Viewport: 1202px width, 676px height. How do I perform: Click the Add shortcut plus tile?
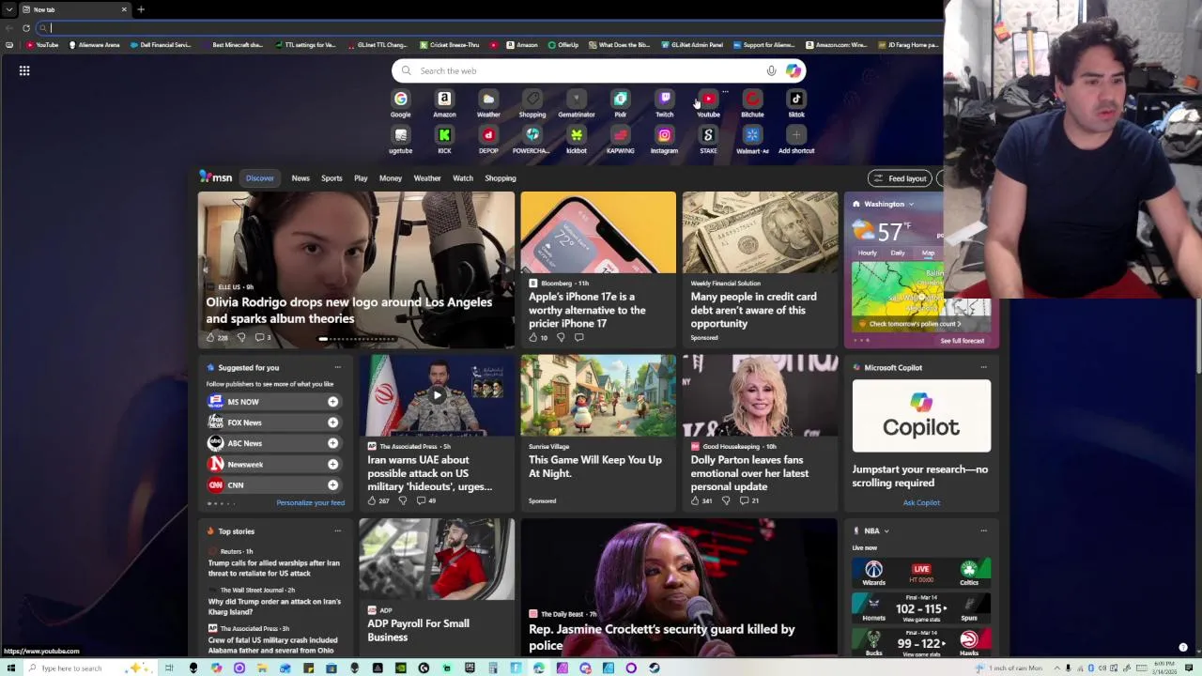click(796, 140)
